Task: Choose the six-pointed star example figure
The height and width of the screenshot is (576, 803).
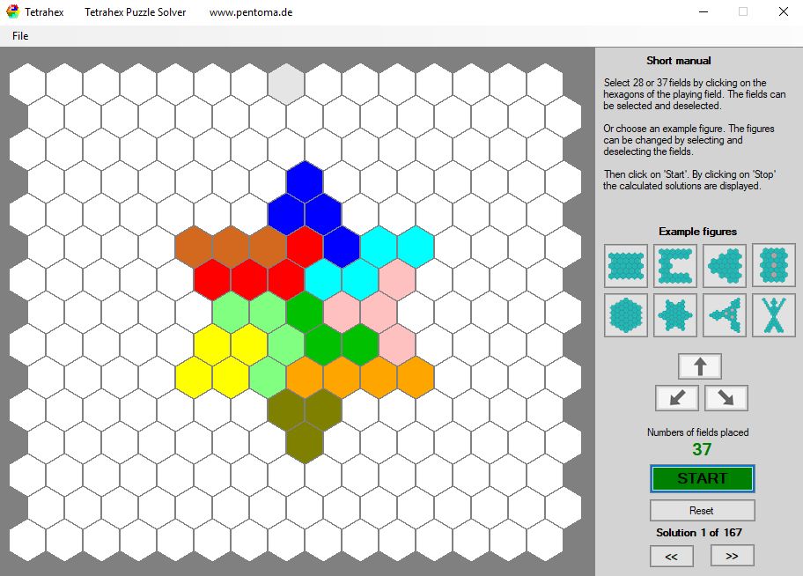Action: (x=675, y=314)
